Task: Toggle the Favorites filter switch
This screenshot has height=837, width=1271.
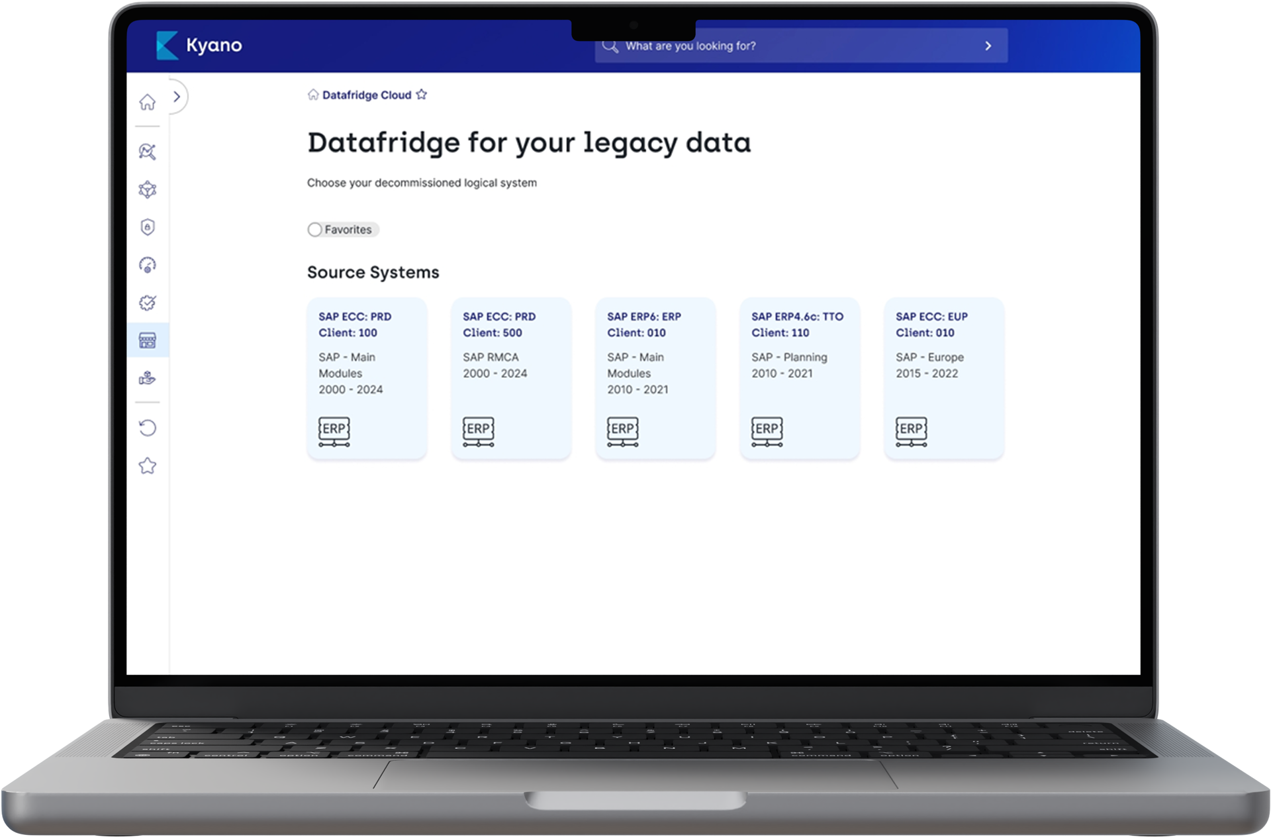Action: click(x=315, y=229)
